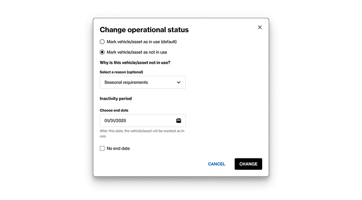Open the Select a reason combo box
362x200 pixels.
(x=143, y=82)
